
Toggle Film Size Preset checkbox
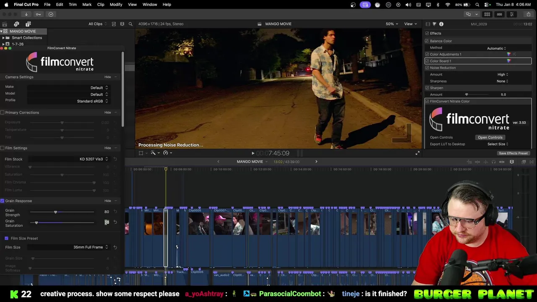point(6,238)
